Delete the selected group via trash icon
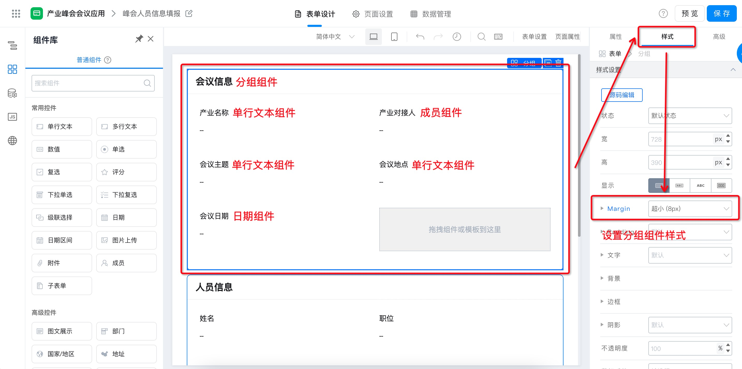 558,63
